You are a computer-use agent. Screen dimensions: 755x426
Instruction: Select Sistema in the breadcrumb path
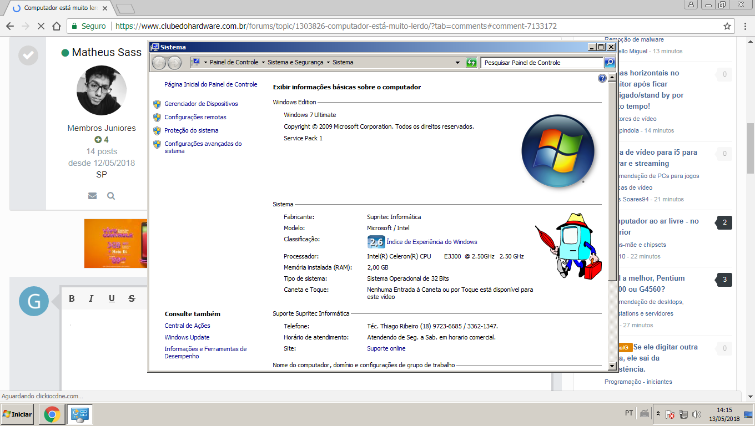point(343,63)
